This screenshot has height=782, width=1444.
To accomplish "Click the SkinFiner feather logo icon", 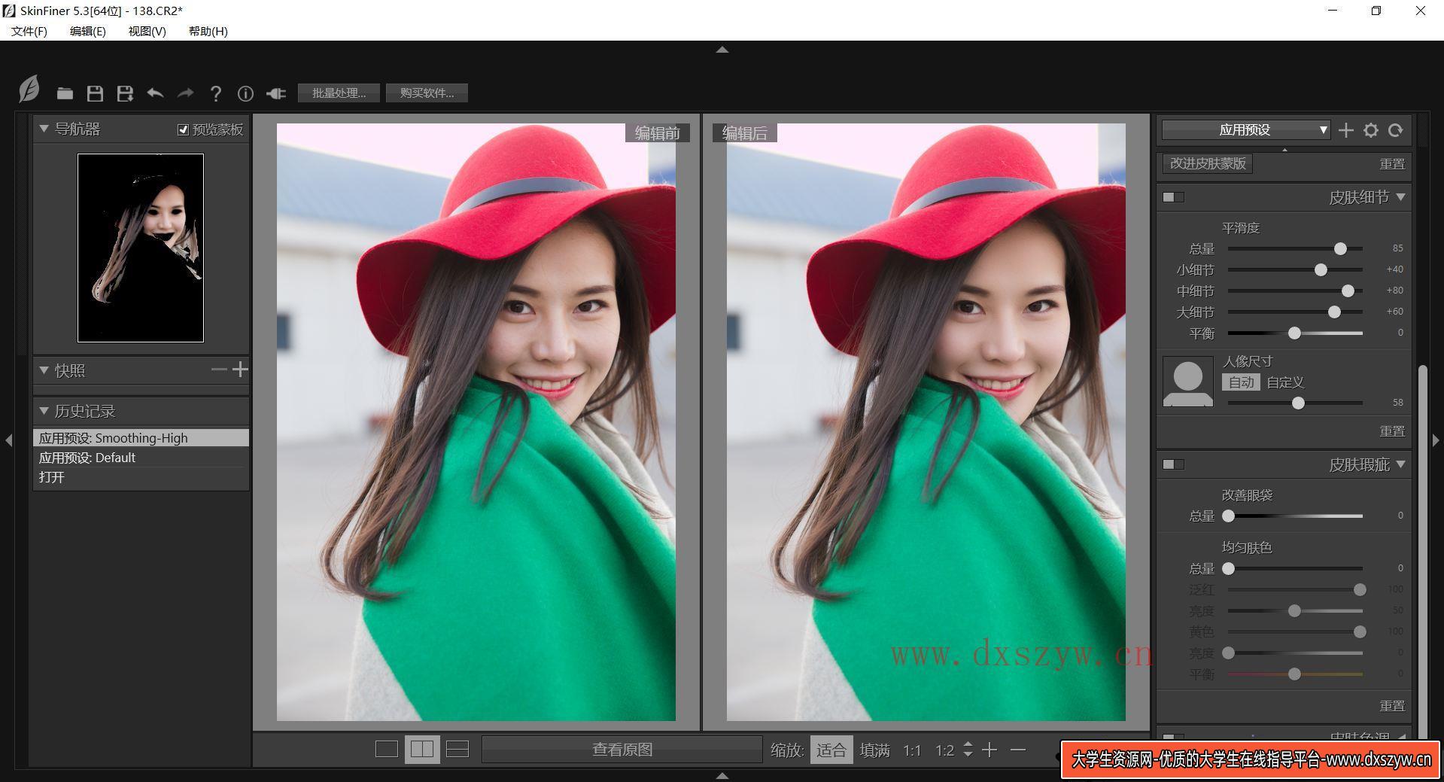I will click(x=29, y=89).
